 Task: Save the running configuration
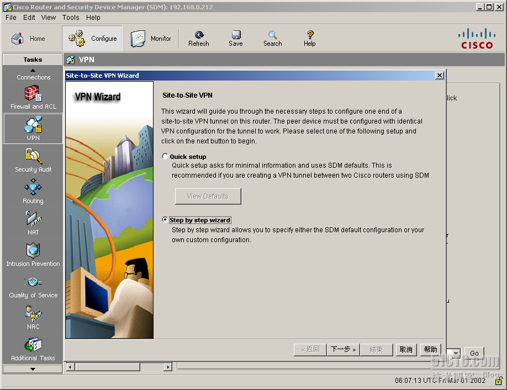pyautogui.click(x=236, y=39)
